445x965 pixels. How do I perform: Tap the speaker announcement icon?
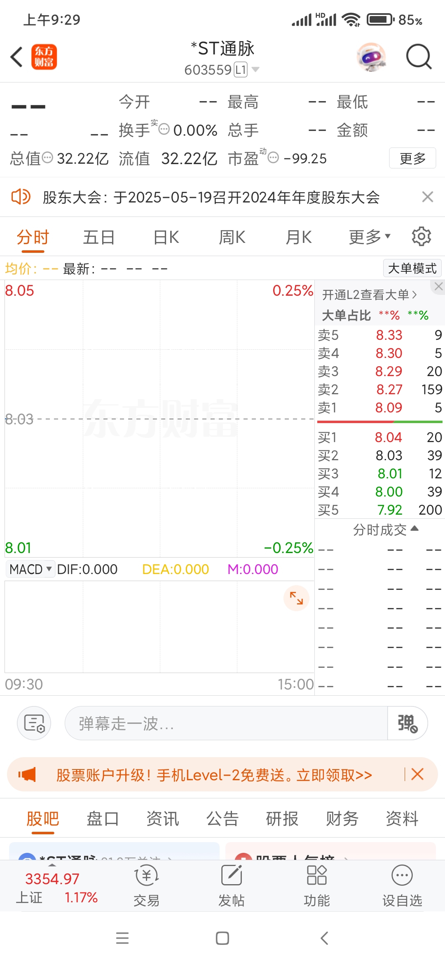coord(21,197)
